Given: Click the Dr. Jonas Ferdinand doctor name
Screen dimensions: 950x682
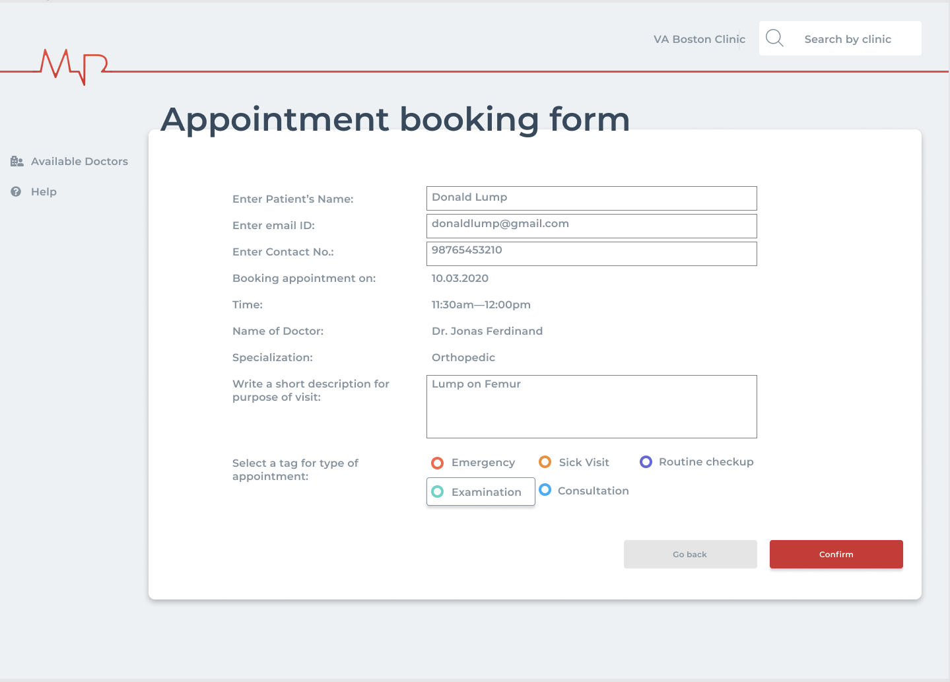Looking at the screenshot, I should 487,331.
